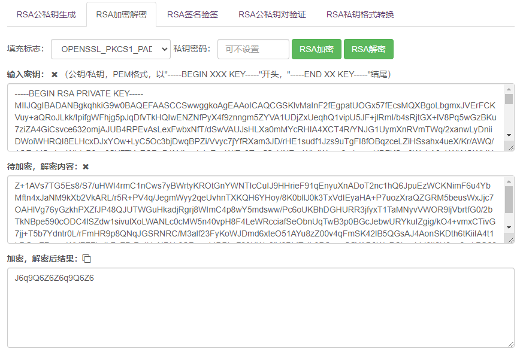Clear the content to encrypt/decrypt with the ✖ icon
520x355 pixels.
pyautogui.click(x=86, y=167)
